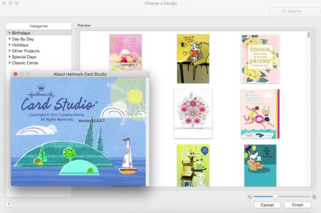Click the Copyright 2021 Creative Home text
This screenshot has width=321, height=213.
click(57, 115)
